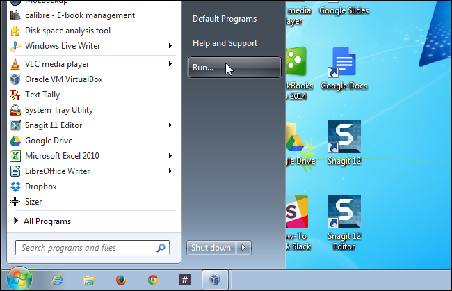Expand Microsoft Excel 2010 jump list arrow
Viewport: 452px width, 291px height.
pyautogui.click(x=170, y=156)
